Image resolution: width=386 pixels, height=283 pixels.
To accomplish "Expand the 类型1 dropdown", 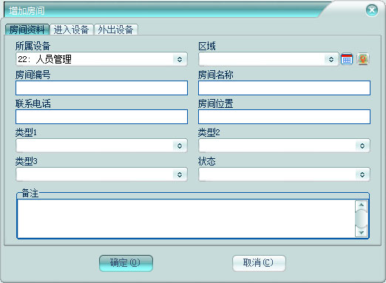I will pyautogui.click(x=180, y=146).
